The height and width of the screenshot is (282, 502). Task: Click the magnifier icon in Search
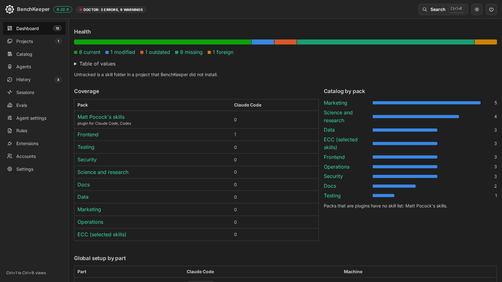pos(425,9)
